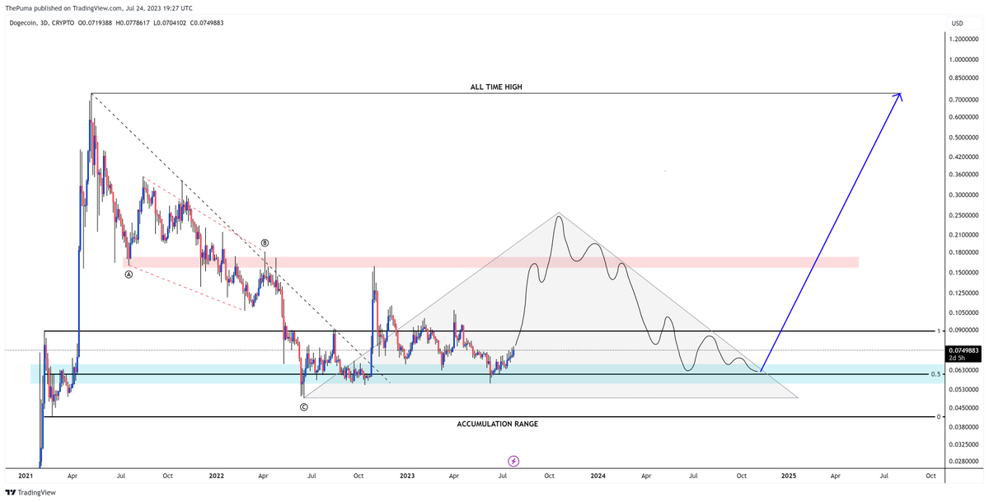This screenshot has height=502, width=989.
Task: Click the 2023 label on the time axis
Action: pyautogui.click(x=407, y=476)
